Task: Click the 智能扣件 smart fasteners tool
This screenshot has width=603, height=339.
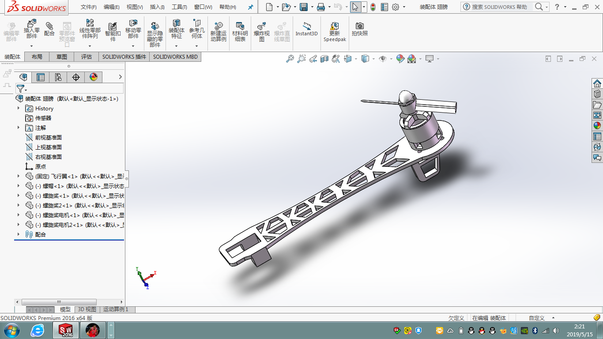Action: pyautogui.click(x=113, y=31)
